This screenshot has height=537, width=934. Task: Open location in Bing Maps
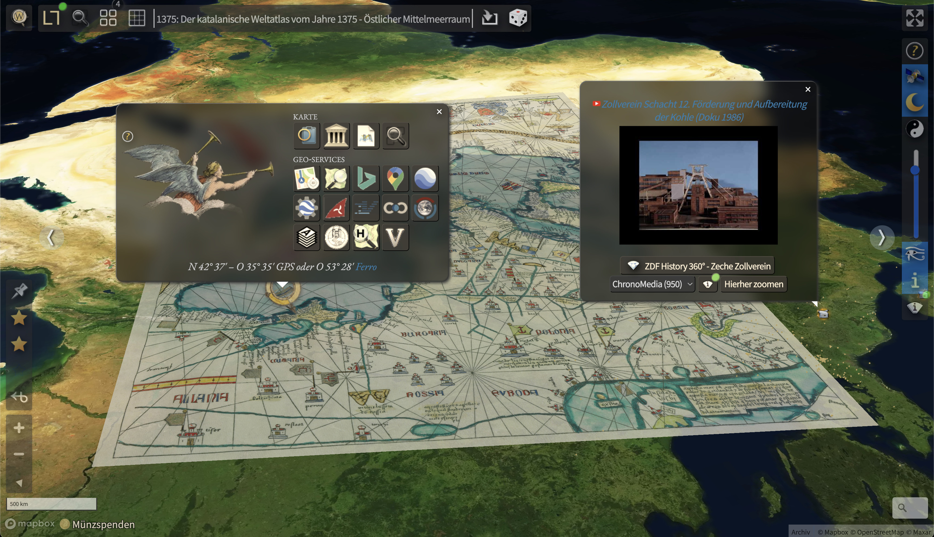366,179
